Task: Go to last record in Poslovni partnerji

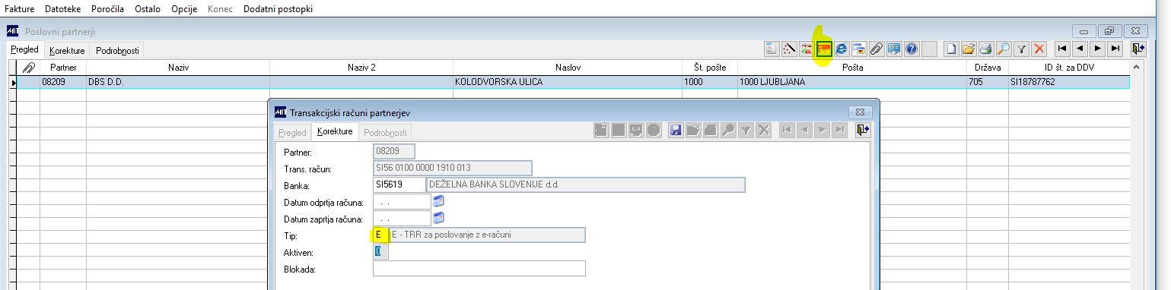Action: point(1115,49)
